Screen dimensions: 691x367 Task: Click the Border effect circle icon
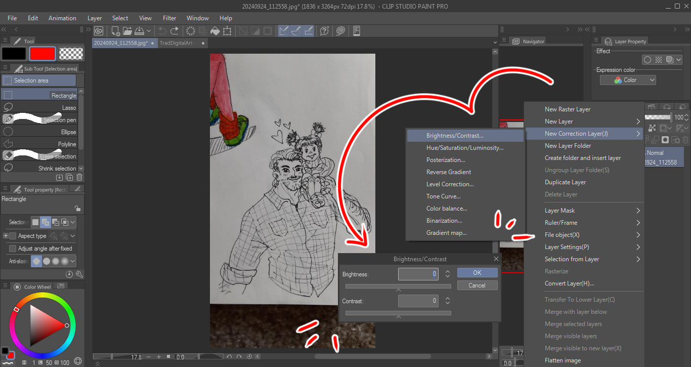coord(647,60)
